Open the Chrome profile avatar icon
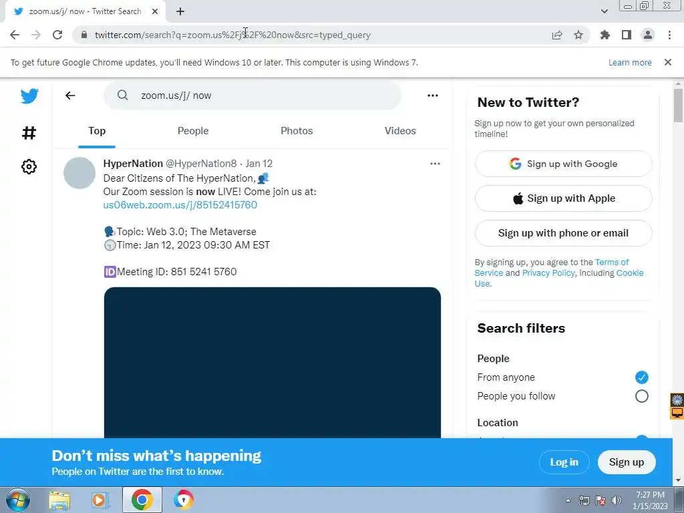 648,35
